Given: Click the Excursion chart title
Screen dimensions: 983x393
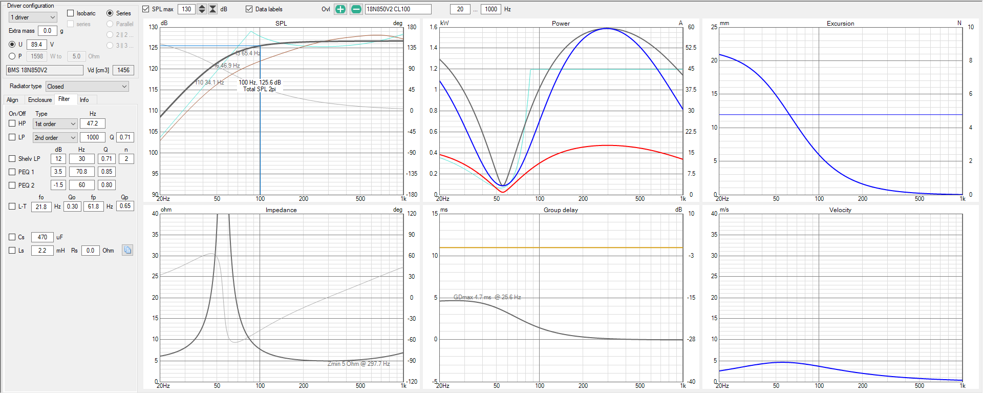Looking at the screenshot, I should pos(840,24).
